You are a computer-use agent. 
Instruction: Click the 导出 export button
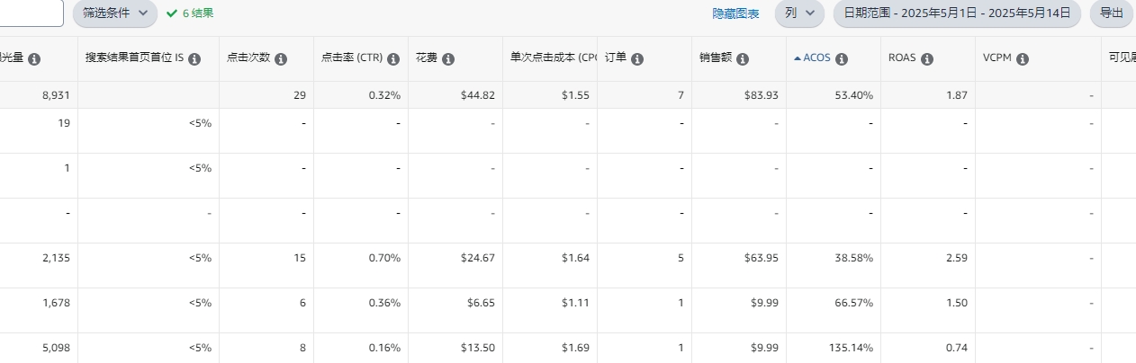point(1112,13)
